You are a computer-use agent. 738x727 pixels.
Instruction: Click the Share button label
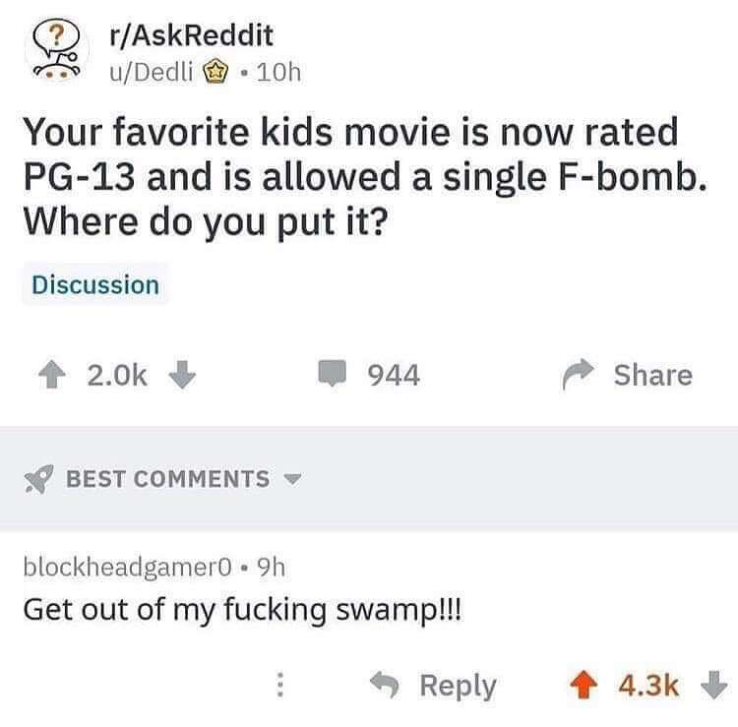point(652,375)
